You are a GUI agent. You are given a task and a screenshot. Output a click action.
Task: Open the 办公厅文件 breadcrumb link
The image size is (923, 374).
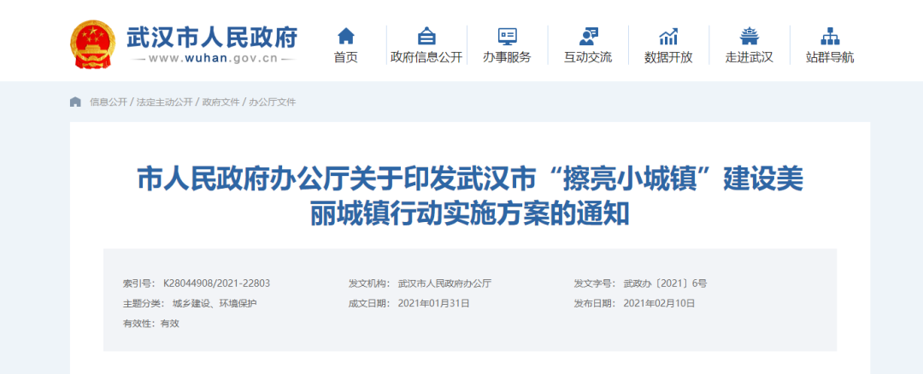coord(272,102)
